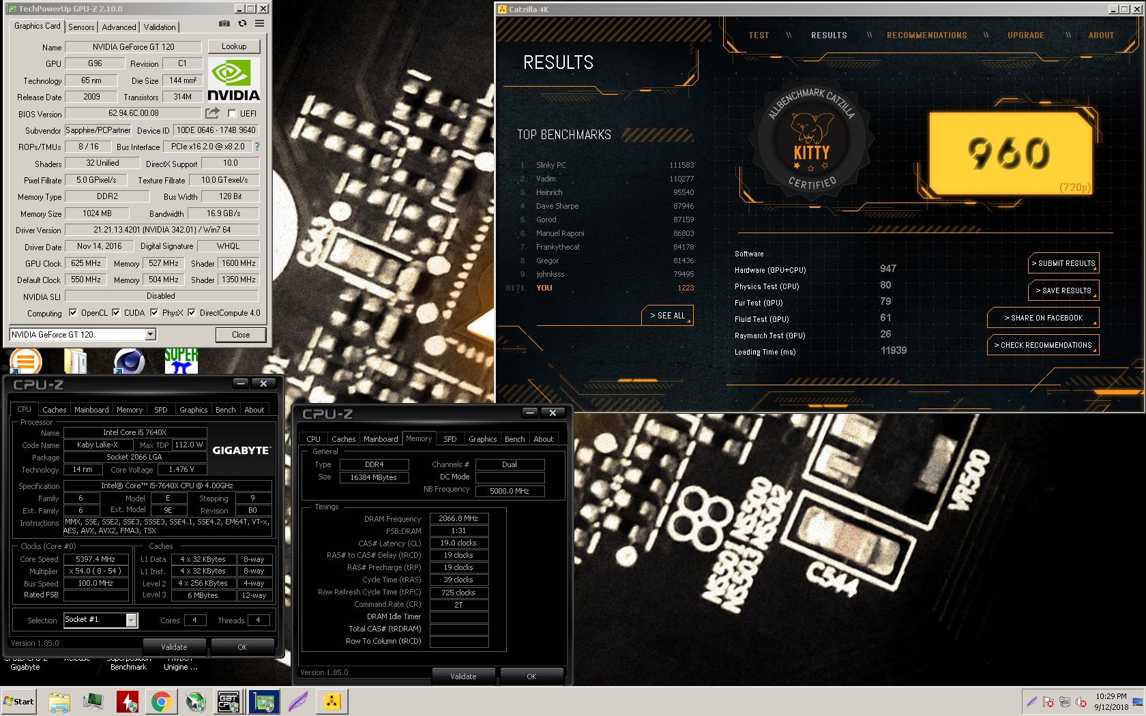Open the Bench tab in the right CPU-Z window
1146x716 pixels.
[x=515, y=439]
